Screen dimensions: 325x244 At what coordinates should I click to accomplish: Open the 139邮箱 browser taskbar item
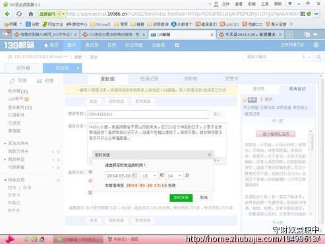(x=78, y=239)
